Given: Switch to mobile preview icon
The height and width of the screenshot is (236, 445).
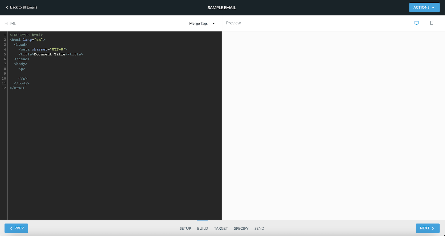Looking at the screenshot, I should (x=432, y=23).
